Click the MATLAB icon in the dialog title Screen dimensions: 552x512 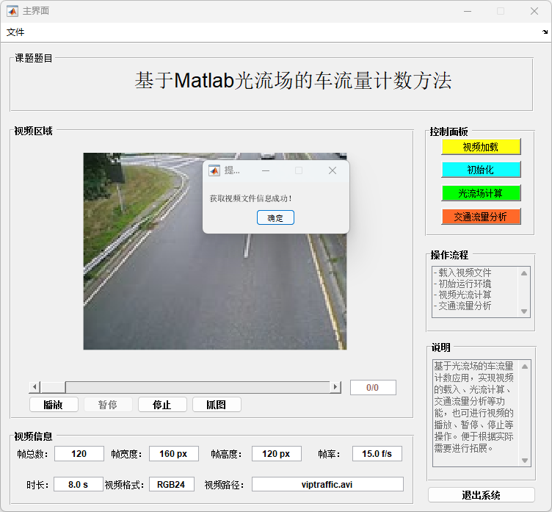214,170
